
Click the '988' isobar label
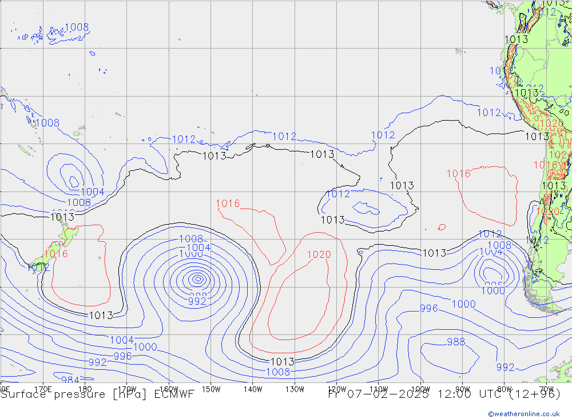pyautogui.click(x=456, y=342)
